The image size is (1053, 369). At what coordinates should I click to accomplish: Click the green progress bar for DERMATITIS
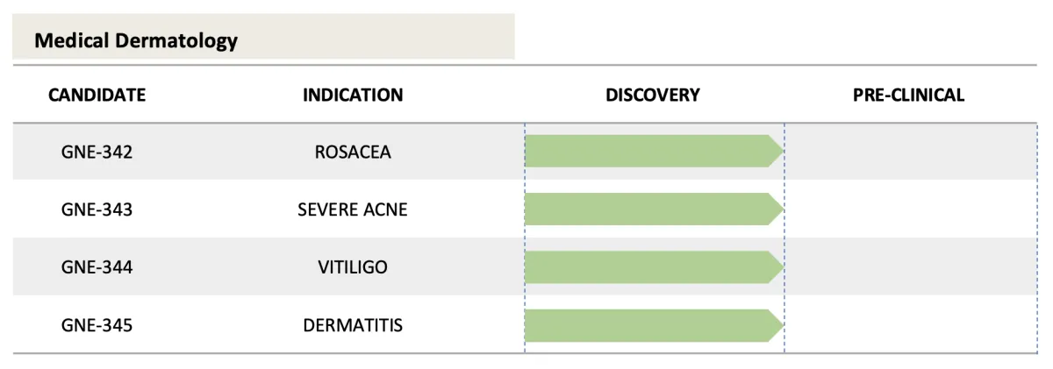[654, 324]
